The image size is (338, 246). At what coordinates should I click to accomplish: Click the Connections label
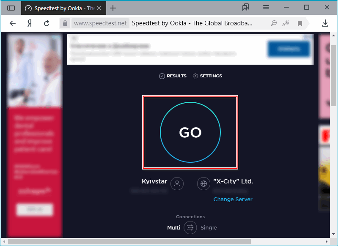click(x=190, y=217)
